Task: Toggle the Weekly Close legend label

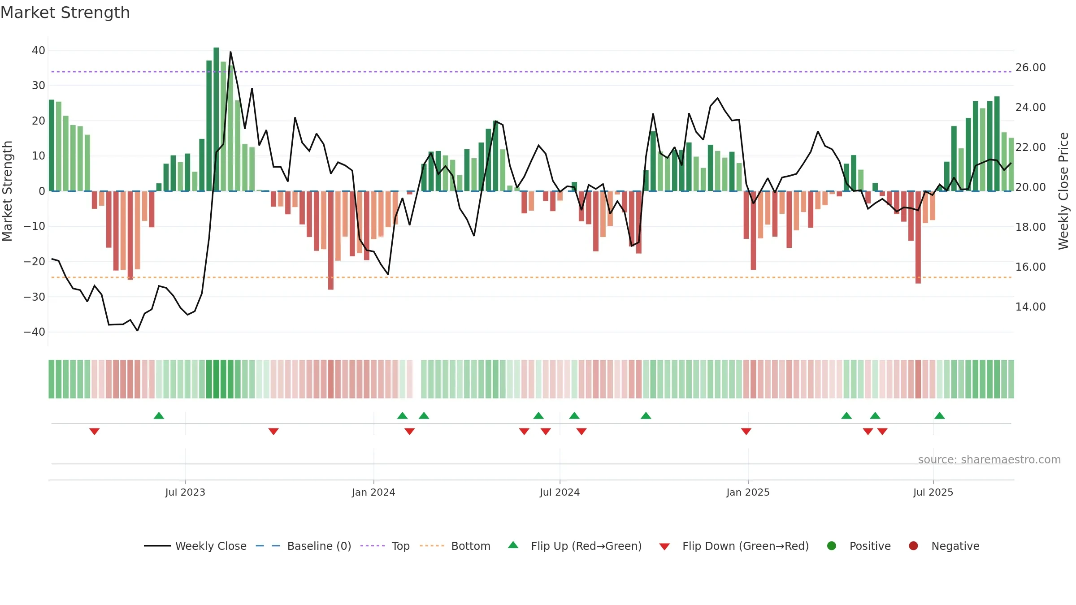Action: [211, 546]
